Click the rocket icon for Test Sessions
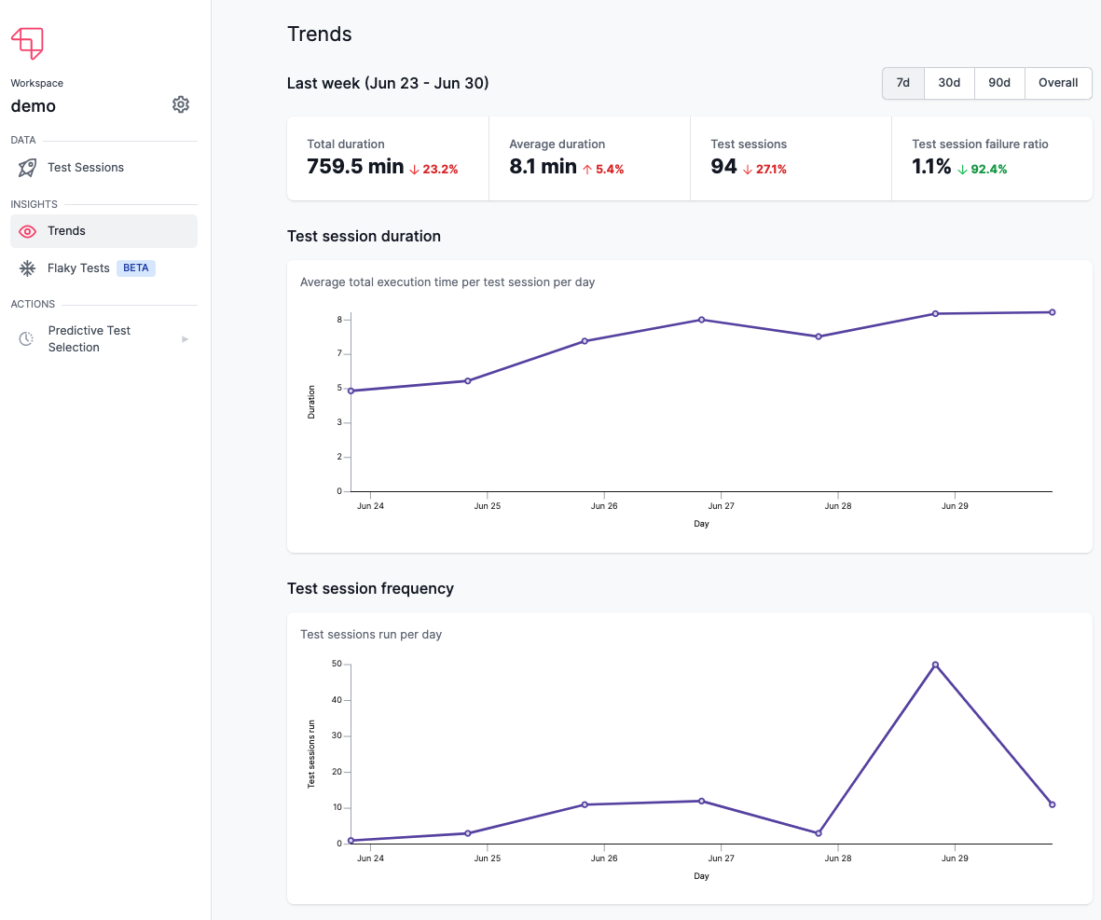1101x920 pixels. click(x=28, y=168)
